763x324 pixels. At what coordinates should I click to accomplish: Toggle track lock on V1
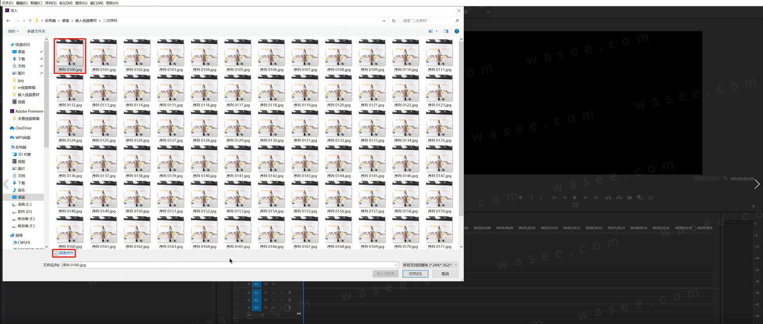coord(249,284)
